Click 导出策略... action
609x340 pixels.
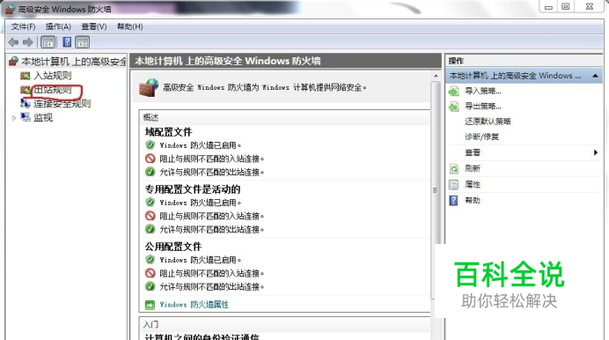tap(483, 106)
